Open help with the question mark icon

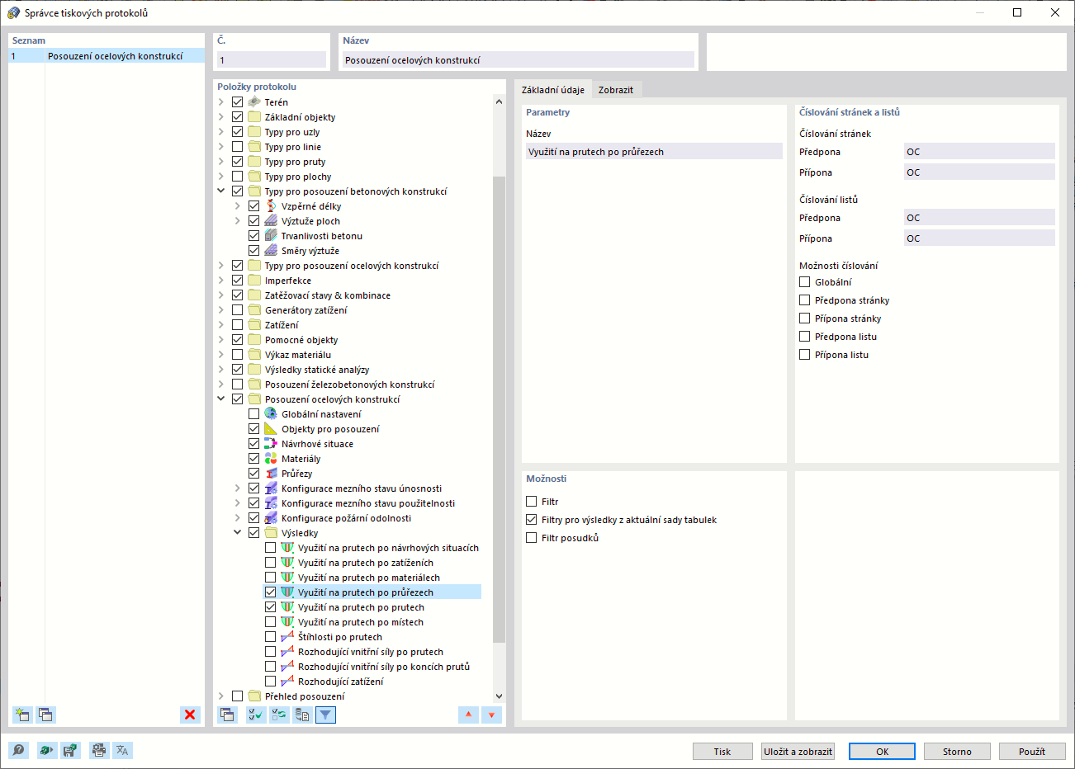18,750
